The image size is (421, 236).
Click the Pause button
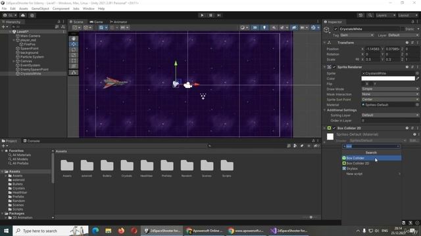(210, 15)
